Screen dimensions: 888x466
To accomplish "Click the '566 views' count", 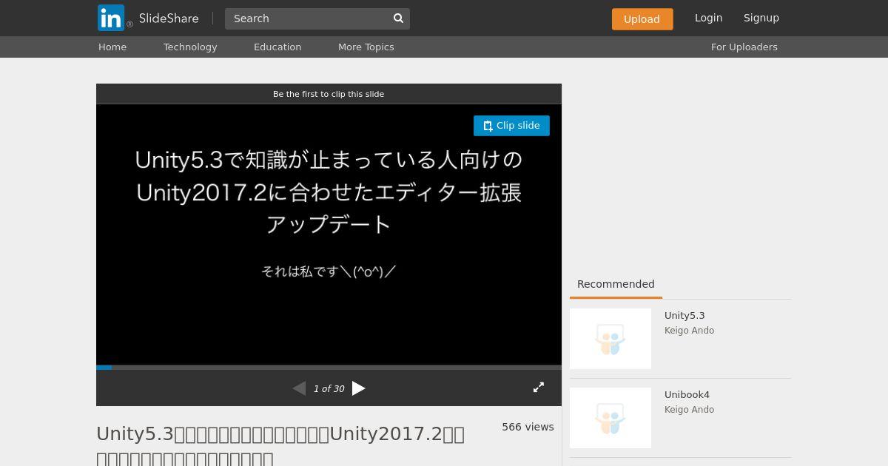I will (528, 427).
